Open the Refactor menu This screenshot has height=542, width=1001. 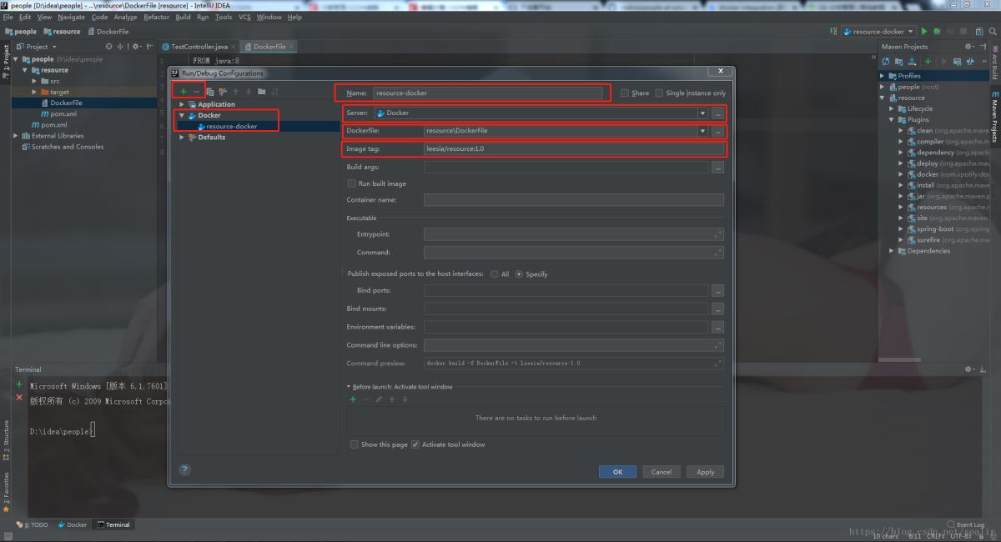[156, 17]
